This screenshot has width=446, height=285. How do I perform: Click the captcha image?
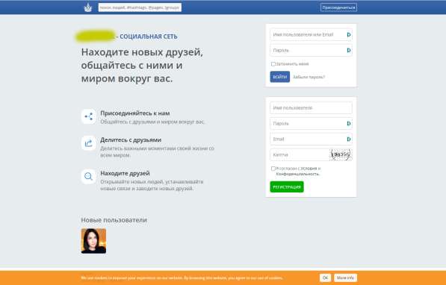coord(341,154)
